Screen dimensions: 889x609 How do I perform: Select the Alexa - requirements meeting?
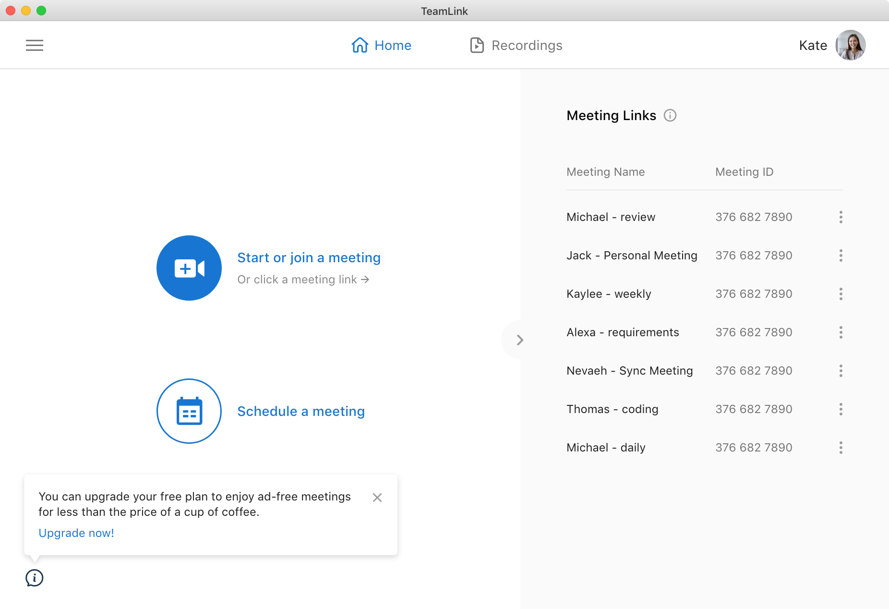623,332
